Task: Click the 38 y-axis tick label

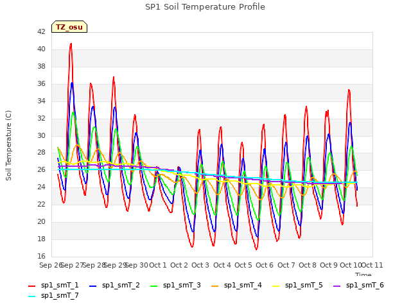Action: click(41, 66)
